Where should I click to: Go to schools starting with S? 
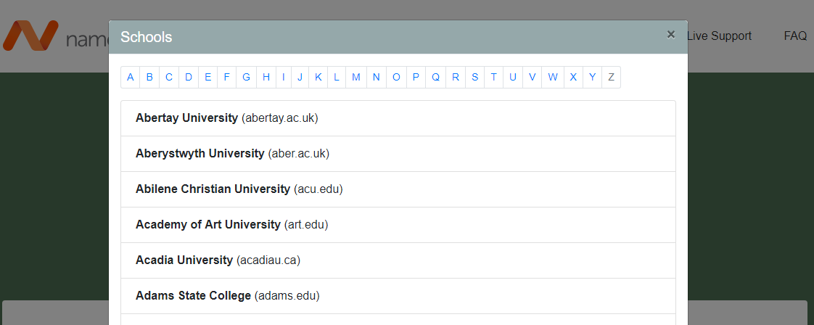[474, 77]
